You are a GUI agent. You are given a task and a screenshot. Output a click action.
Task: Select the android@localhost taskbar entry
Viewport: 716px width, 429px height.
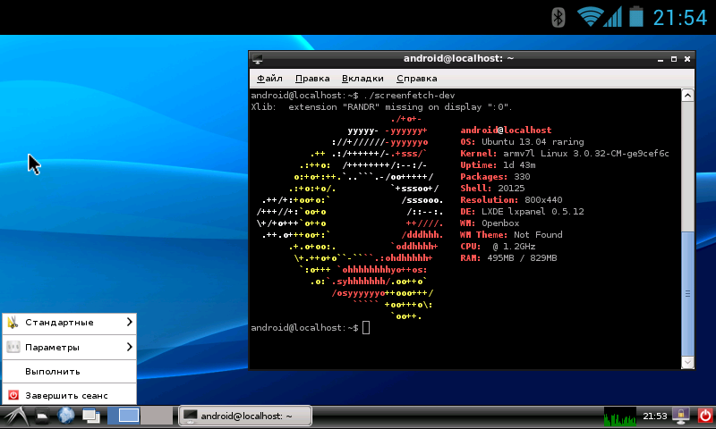tap(245, 416)
